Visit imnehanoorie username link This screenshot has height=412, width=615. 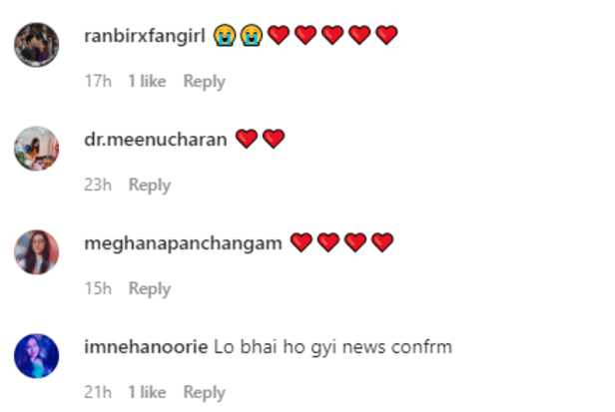click(146, 347)
